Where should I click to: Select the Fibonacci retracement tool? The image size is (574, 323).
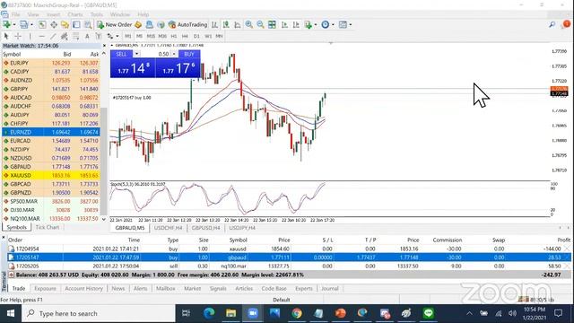[75, 36]
